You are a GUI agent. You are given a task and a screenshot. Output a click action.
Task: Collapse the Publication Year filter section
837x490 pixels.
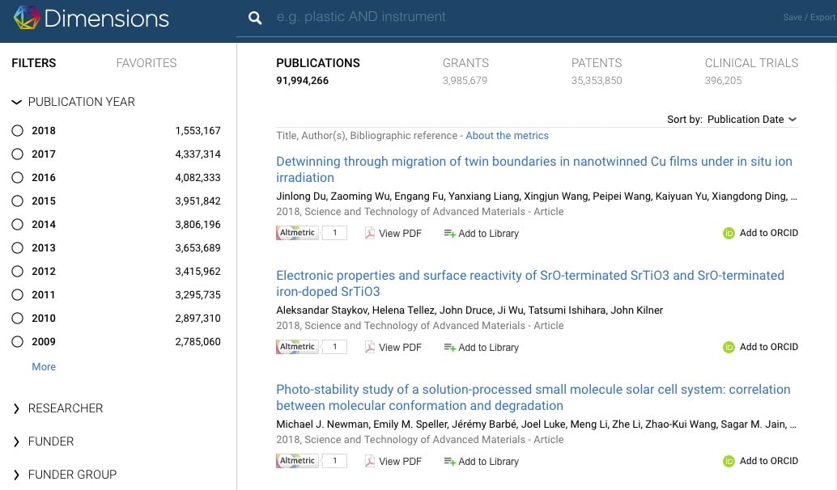(x=16, y=102)
